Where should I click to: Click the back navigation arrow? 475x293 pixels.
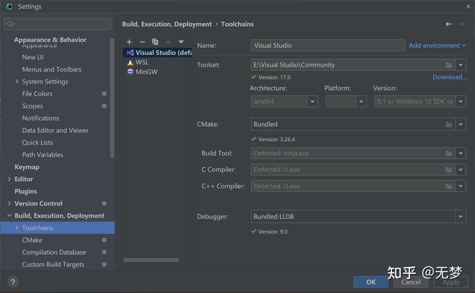click(449, 24)
